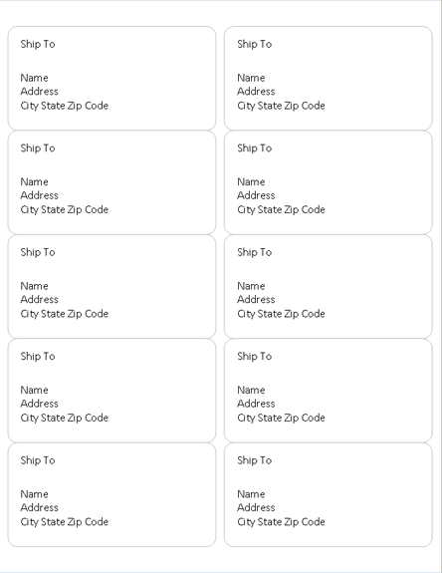Click "Ship To" in third-row right label
The width and height of the screenshot is (442, 573).
tap(255, 252)
